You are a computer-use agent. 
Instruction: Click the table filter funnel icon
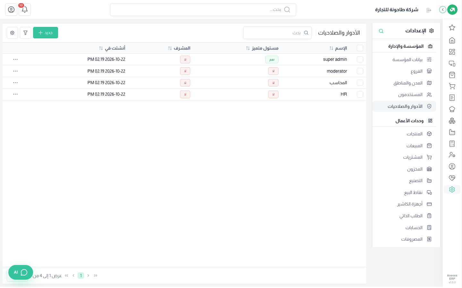(25, 33)
